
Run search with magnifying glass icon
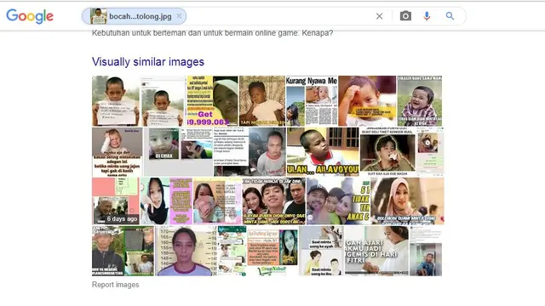coord(450,16)
